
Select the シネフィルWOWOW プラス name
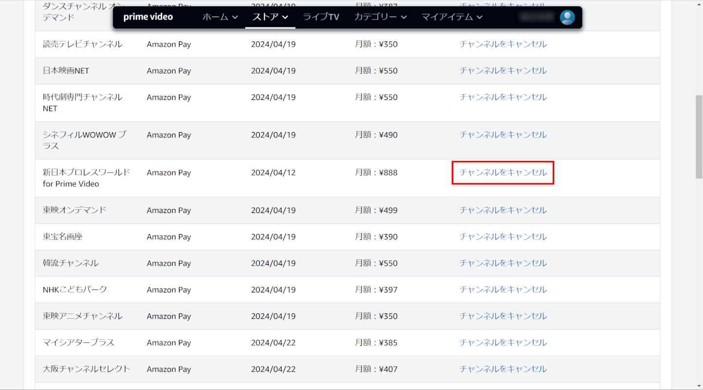[84, 140]
